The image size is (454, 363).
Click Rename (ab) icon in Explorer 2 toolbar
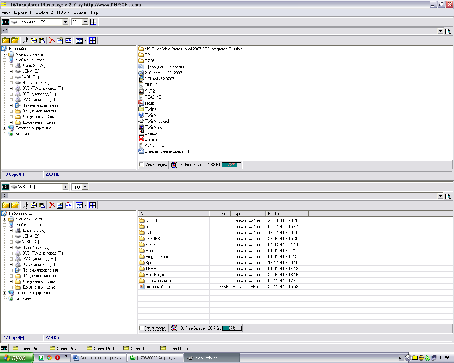pos(68,205)
